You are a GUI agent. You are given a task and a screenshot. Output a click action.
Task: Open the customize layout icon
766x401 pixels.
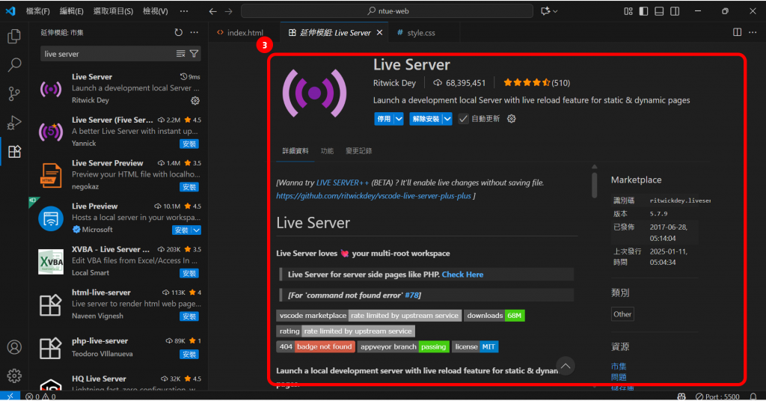point(628,10)
